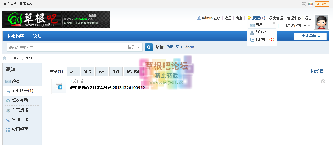Screen dimensions: 333x145
Task: Open the 帖子 search type dropdown
Action: click(x=134, y=47)
